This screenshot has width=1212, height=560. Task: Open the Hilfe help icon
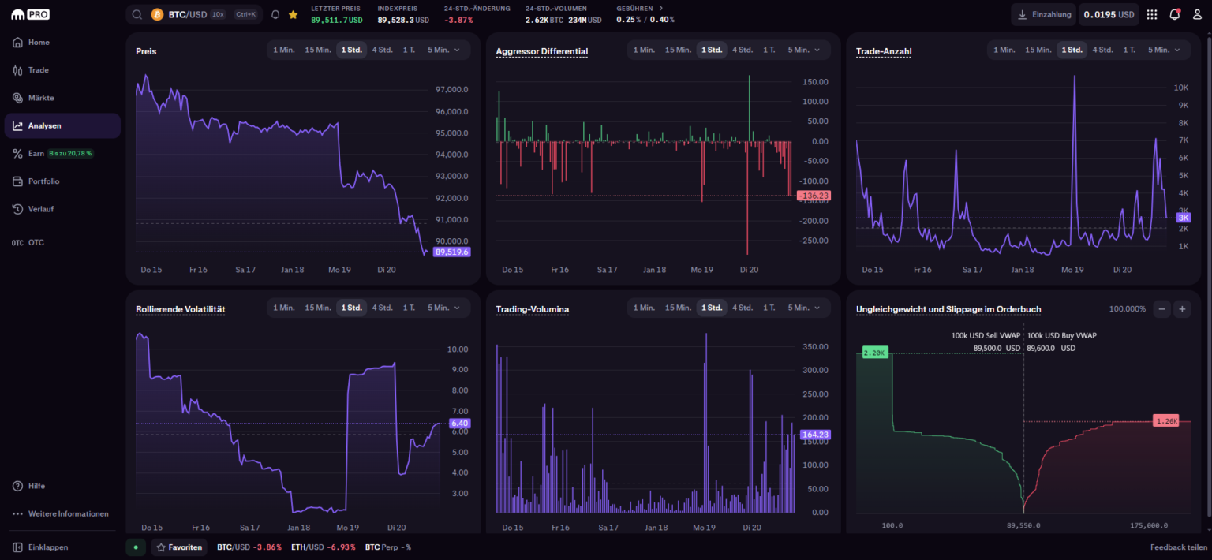click(16, 486)
